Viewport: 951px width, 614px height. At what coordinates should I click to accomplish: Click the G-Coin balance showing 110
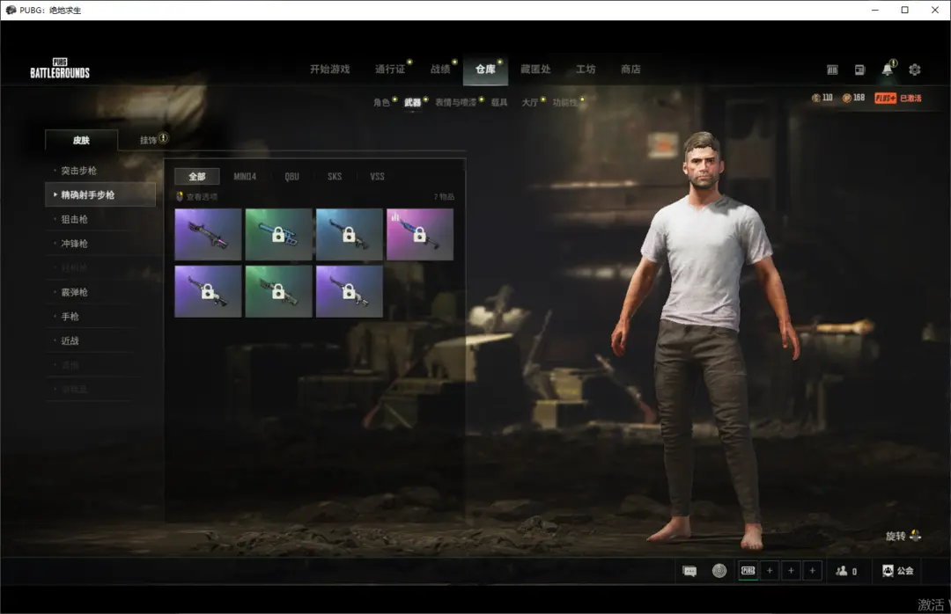pos(822,98)
